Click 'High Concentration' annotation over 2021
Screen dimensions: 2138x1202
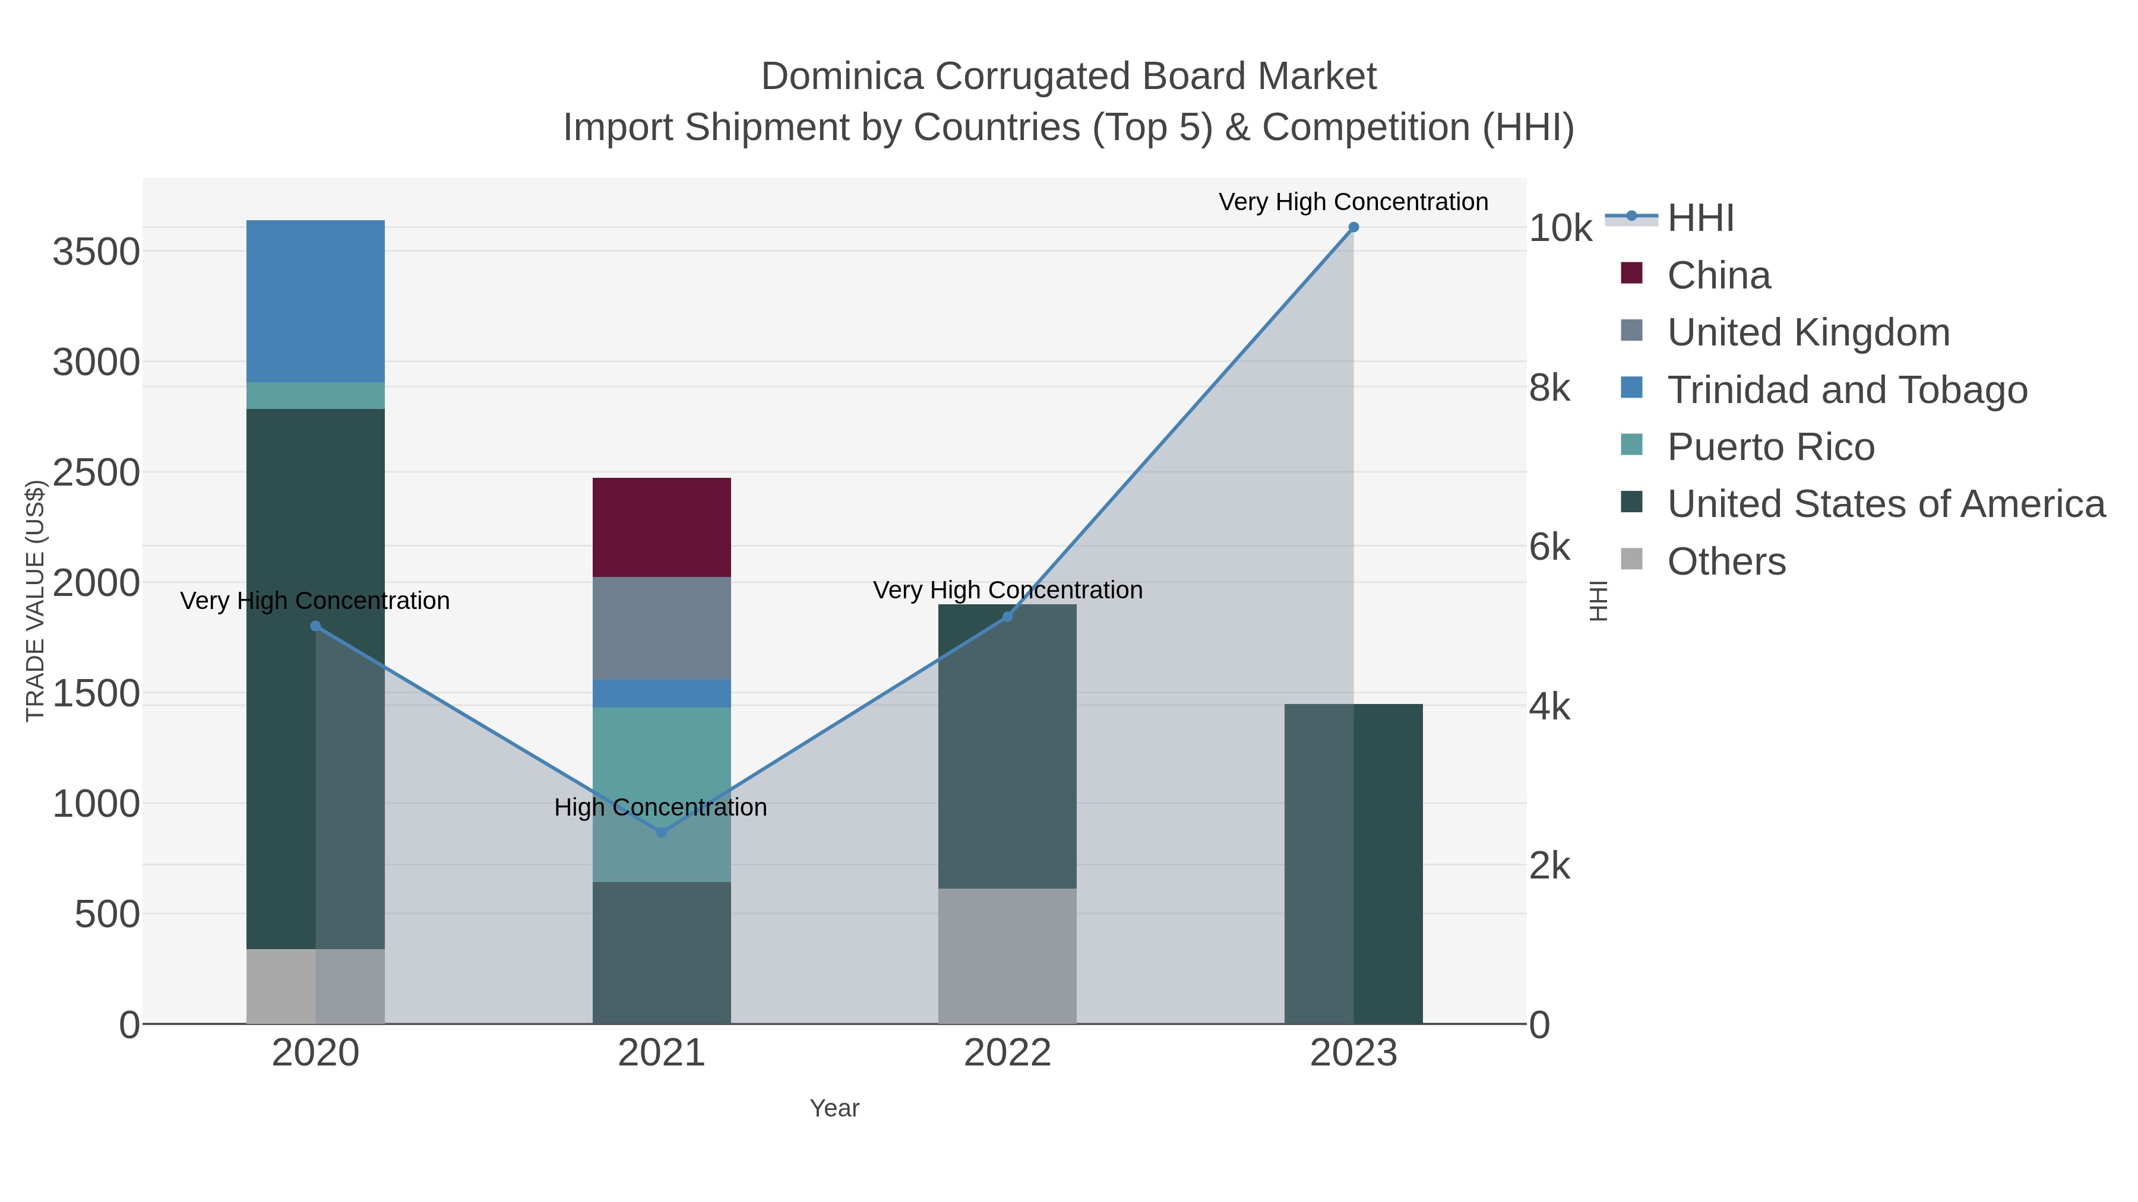pyautogui.click(x=660, y=807)
